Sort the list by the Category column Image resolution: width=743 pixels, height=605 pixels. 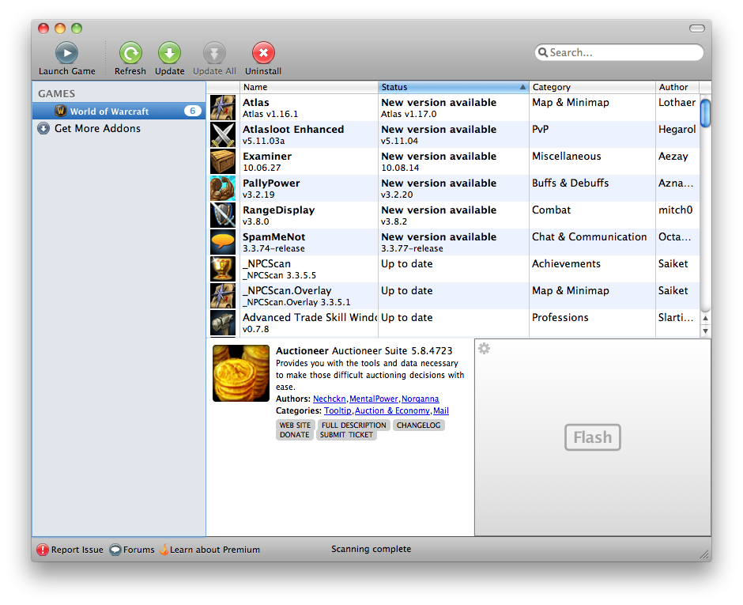(592, 87)
